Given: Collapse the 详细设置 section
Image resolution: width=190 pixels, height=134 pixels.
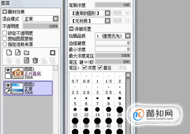Looking at the screenshot, I should tap(71, 29).
